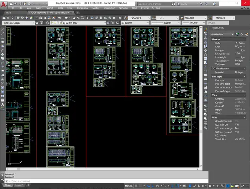
Task: Click the Color ByLayer value in Properties
Action: pyautogui.click(x=240, y=43)
